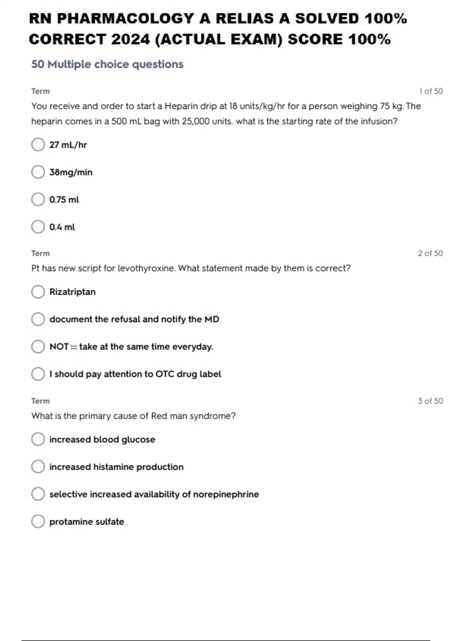452x641 pixels.
Task: Click the 50 Multiple choice questions heading
Action: click(107, 64)
